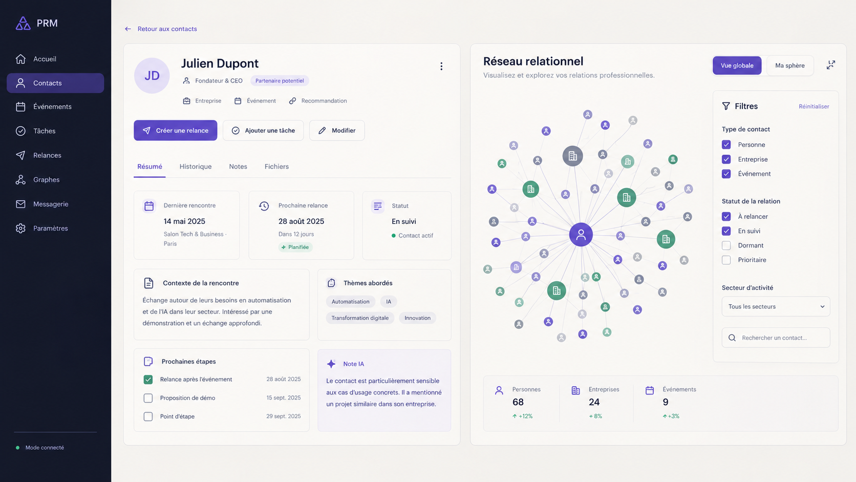Expand the network graph to fullscreen

pyautogui.click(x=831, y=65)
